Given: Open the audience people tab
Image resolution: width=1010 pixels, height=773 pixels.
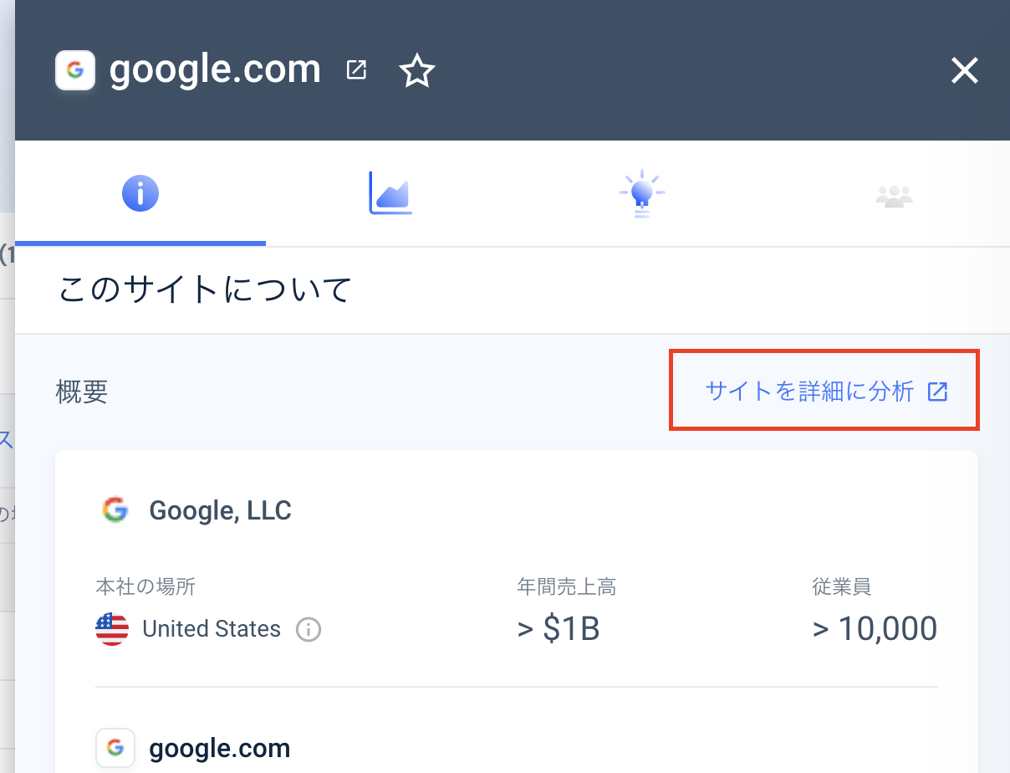Looking at the screenshot, I should click(894, 196).
